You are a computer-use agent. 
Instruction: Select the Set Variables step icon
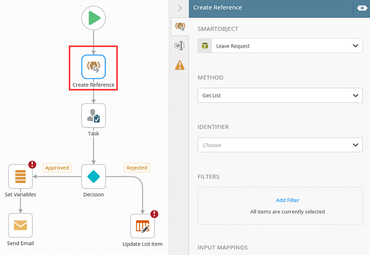click(21, 176)
